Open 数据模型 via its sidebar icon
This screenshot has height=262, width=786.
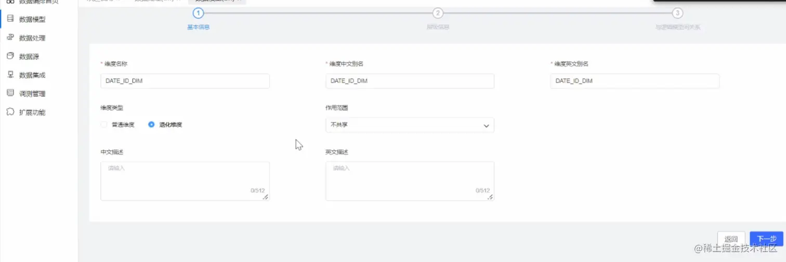coord(10,19)
